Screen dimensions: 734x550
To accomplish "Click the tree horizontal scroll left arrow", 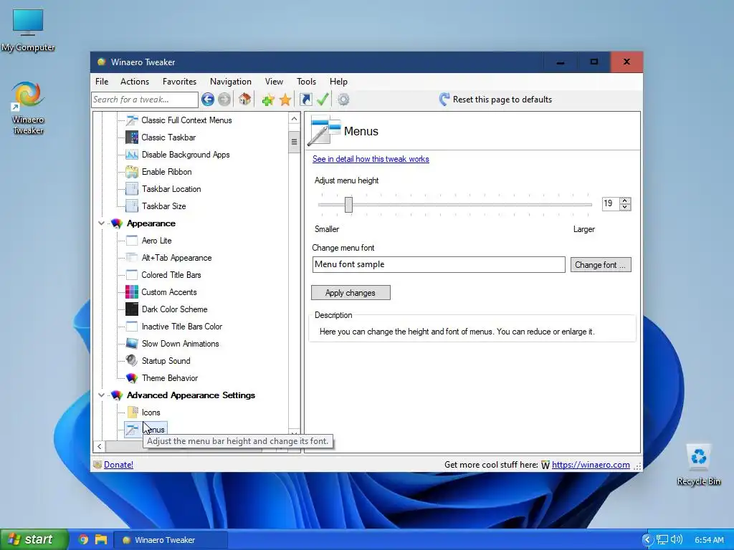I will click(99, 447).
